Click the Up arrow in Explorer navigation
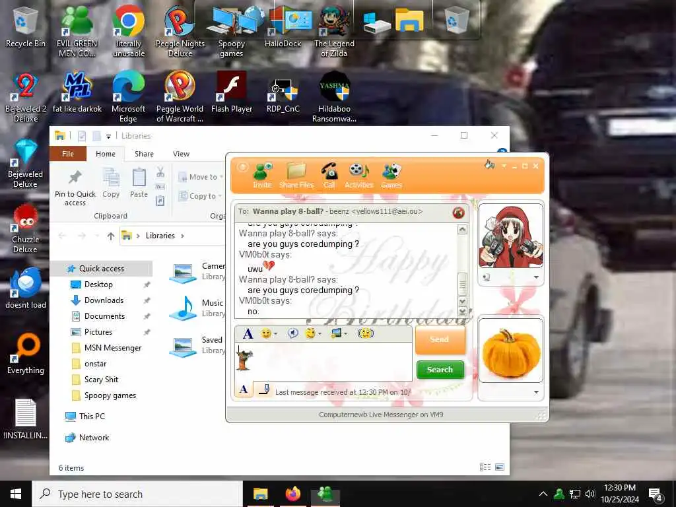 pyautogui.click(x=111, y=236)
